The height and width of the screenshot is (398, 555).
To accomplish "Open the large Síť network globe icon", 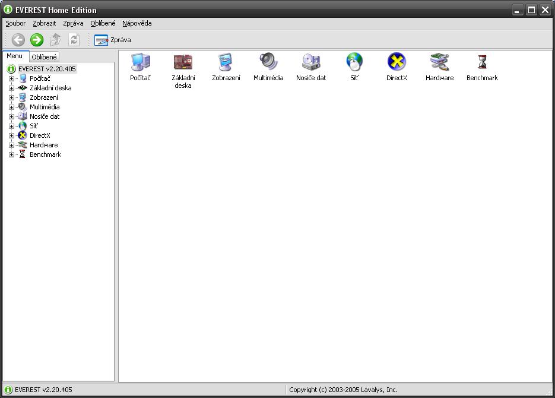I will [354, 62].
